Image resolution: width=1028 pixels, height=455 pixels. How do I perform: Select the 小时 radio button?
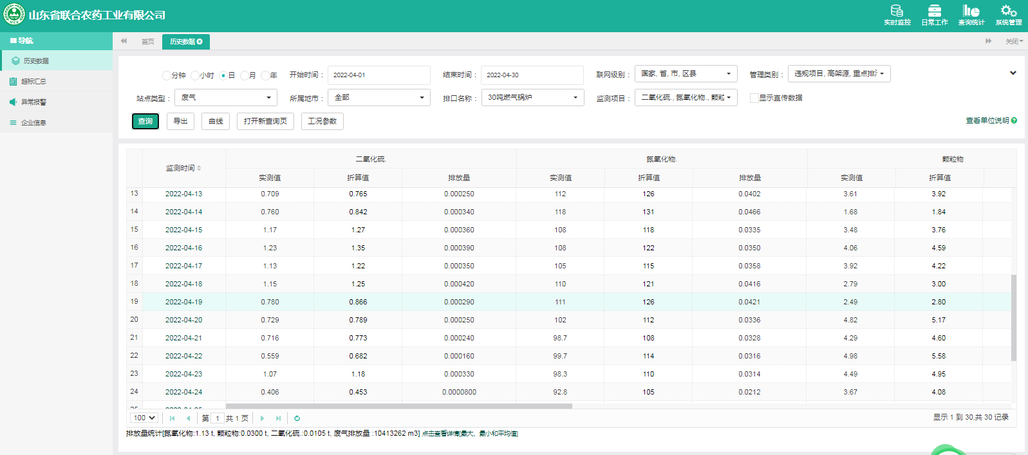pyautogui.click(x=195, y=76)
